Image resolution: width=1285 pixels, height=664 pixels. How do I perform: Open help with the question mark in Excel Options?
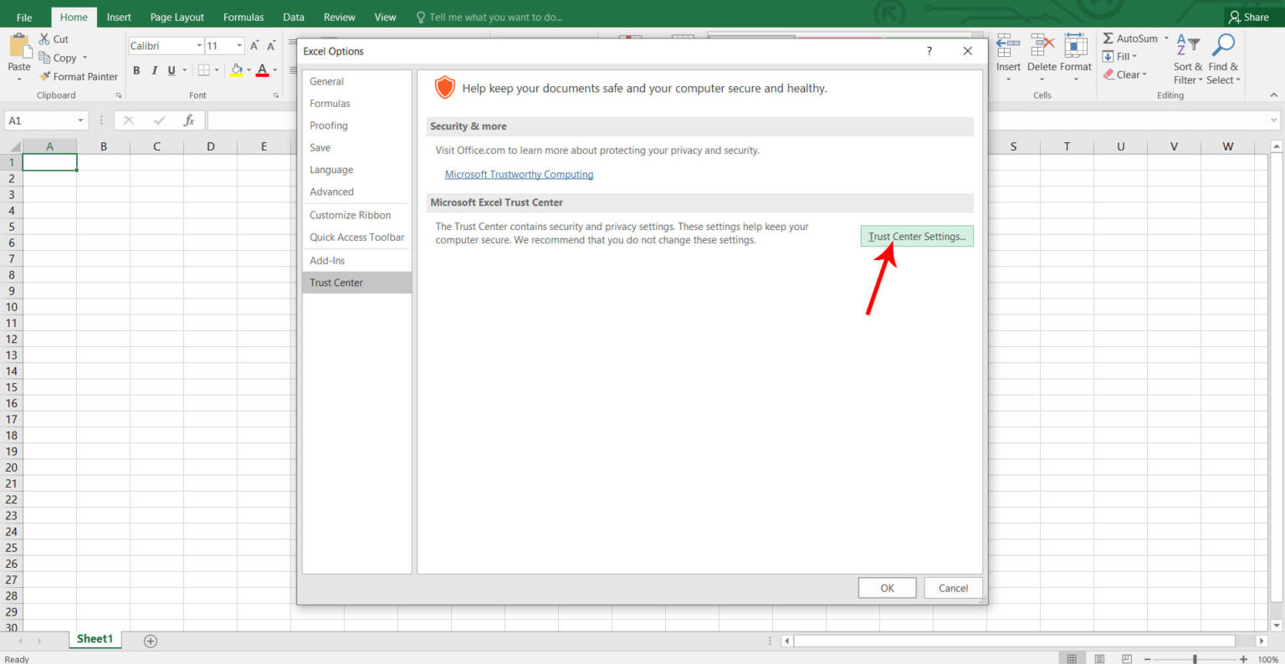pyautogui.click(x=929, y=51)
